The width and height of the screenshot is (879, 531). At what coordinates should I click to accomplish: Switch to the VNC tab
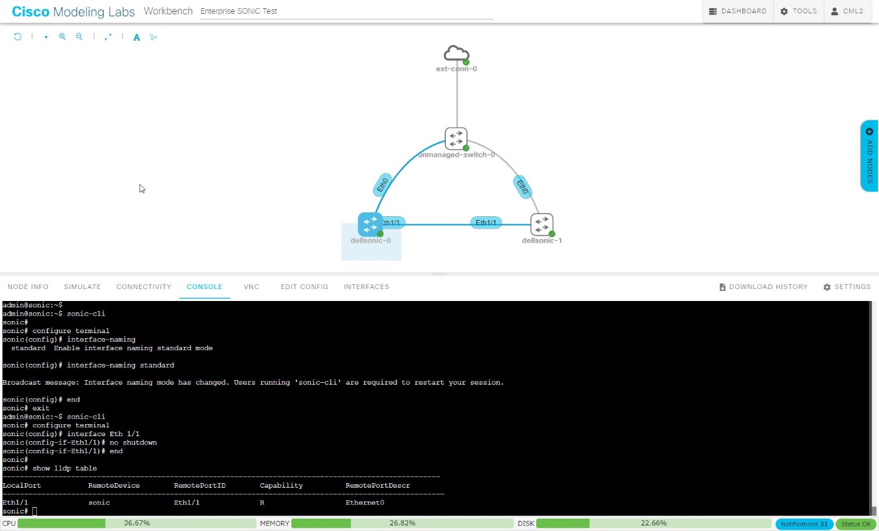pos(251,287)
